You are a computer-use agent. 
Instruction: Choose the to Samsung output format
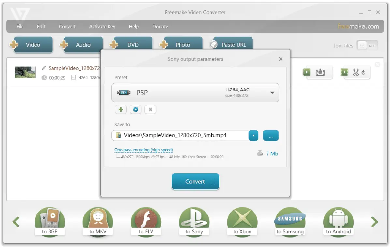pos(290,222)
